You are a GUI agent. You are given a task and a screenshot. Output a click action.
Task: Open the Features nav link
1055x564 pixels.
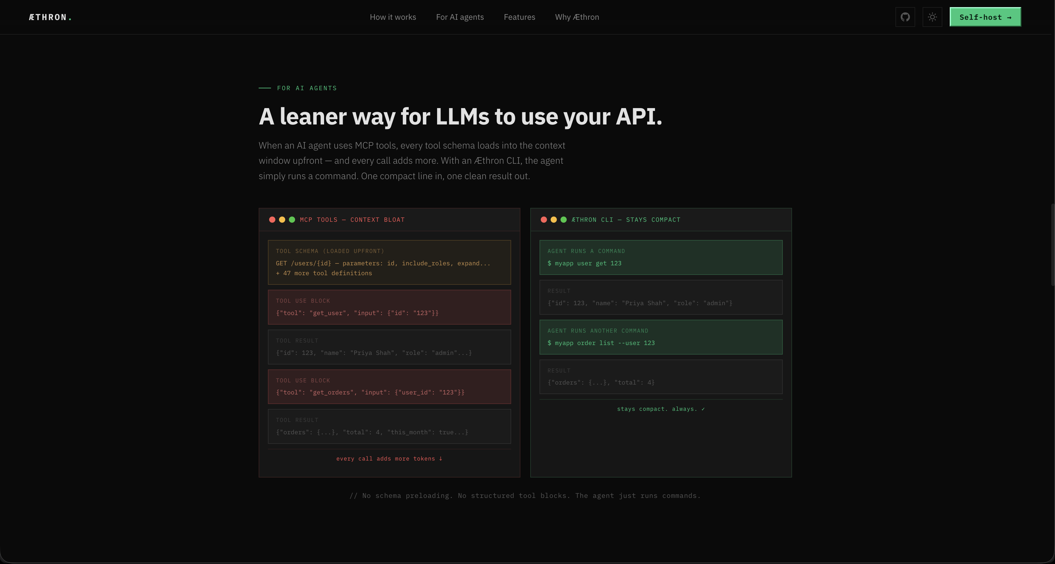(519, 17)
